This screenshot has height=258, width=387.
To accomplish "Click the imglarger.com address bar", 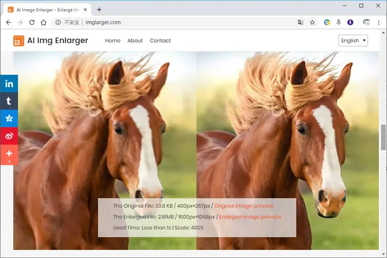I will click(x=172, y=23).
